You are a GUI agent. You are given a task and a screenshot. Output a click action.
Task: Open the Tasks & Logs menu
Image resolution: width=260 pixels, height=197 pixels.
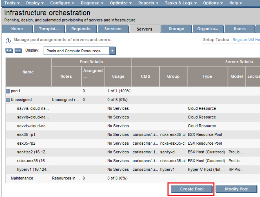tap(181, 3)
